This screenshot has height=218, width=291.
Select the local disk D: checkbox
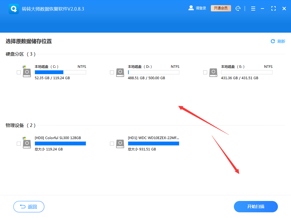click(112, 72)
